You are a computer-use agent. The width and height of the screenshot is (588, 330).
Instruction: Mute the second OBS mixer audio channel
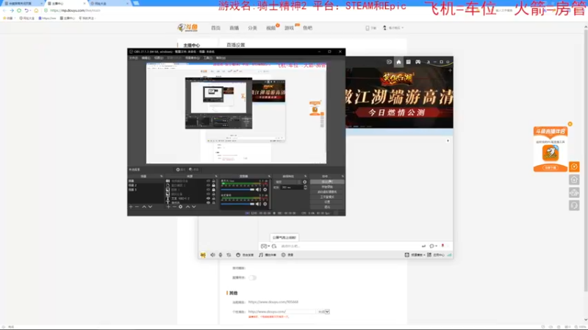[258, 204]
